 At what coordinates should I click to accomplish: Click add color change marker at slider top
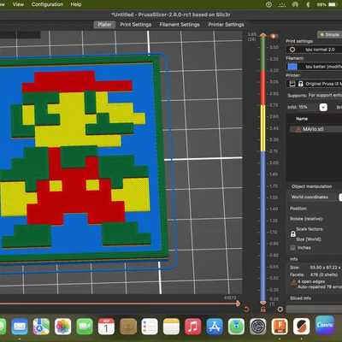[273, 36]
